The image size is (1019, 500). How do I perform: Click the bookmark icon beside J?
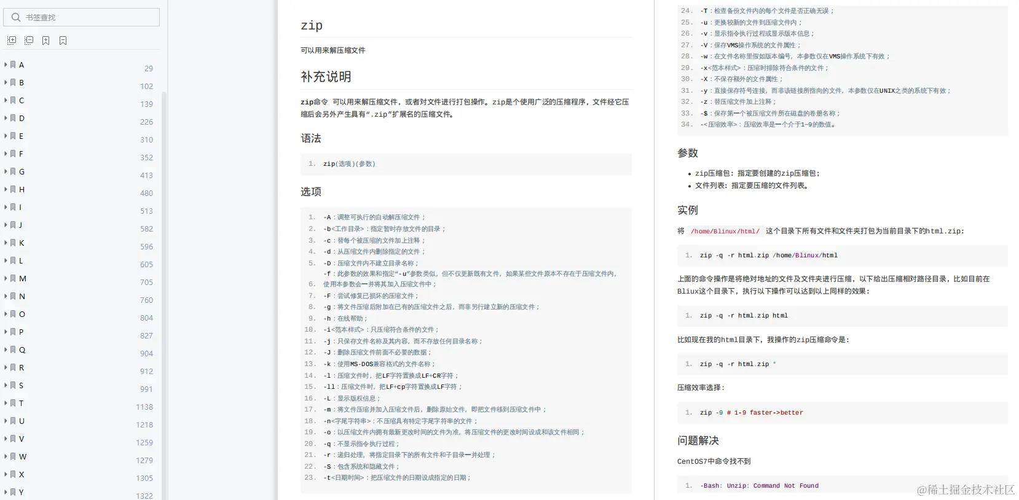click(13, 225)
